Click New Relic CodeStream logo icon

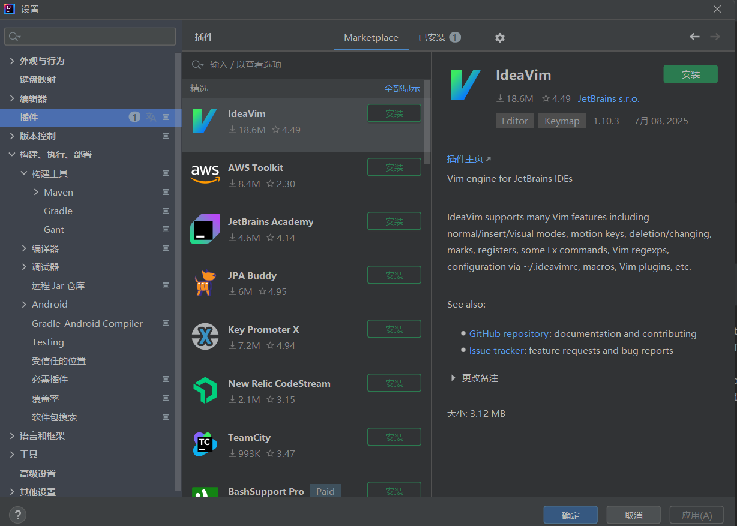[205, 390]
